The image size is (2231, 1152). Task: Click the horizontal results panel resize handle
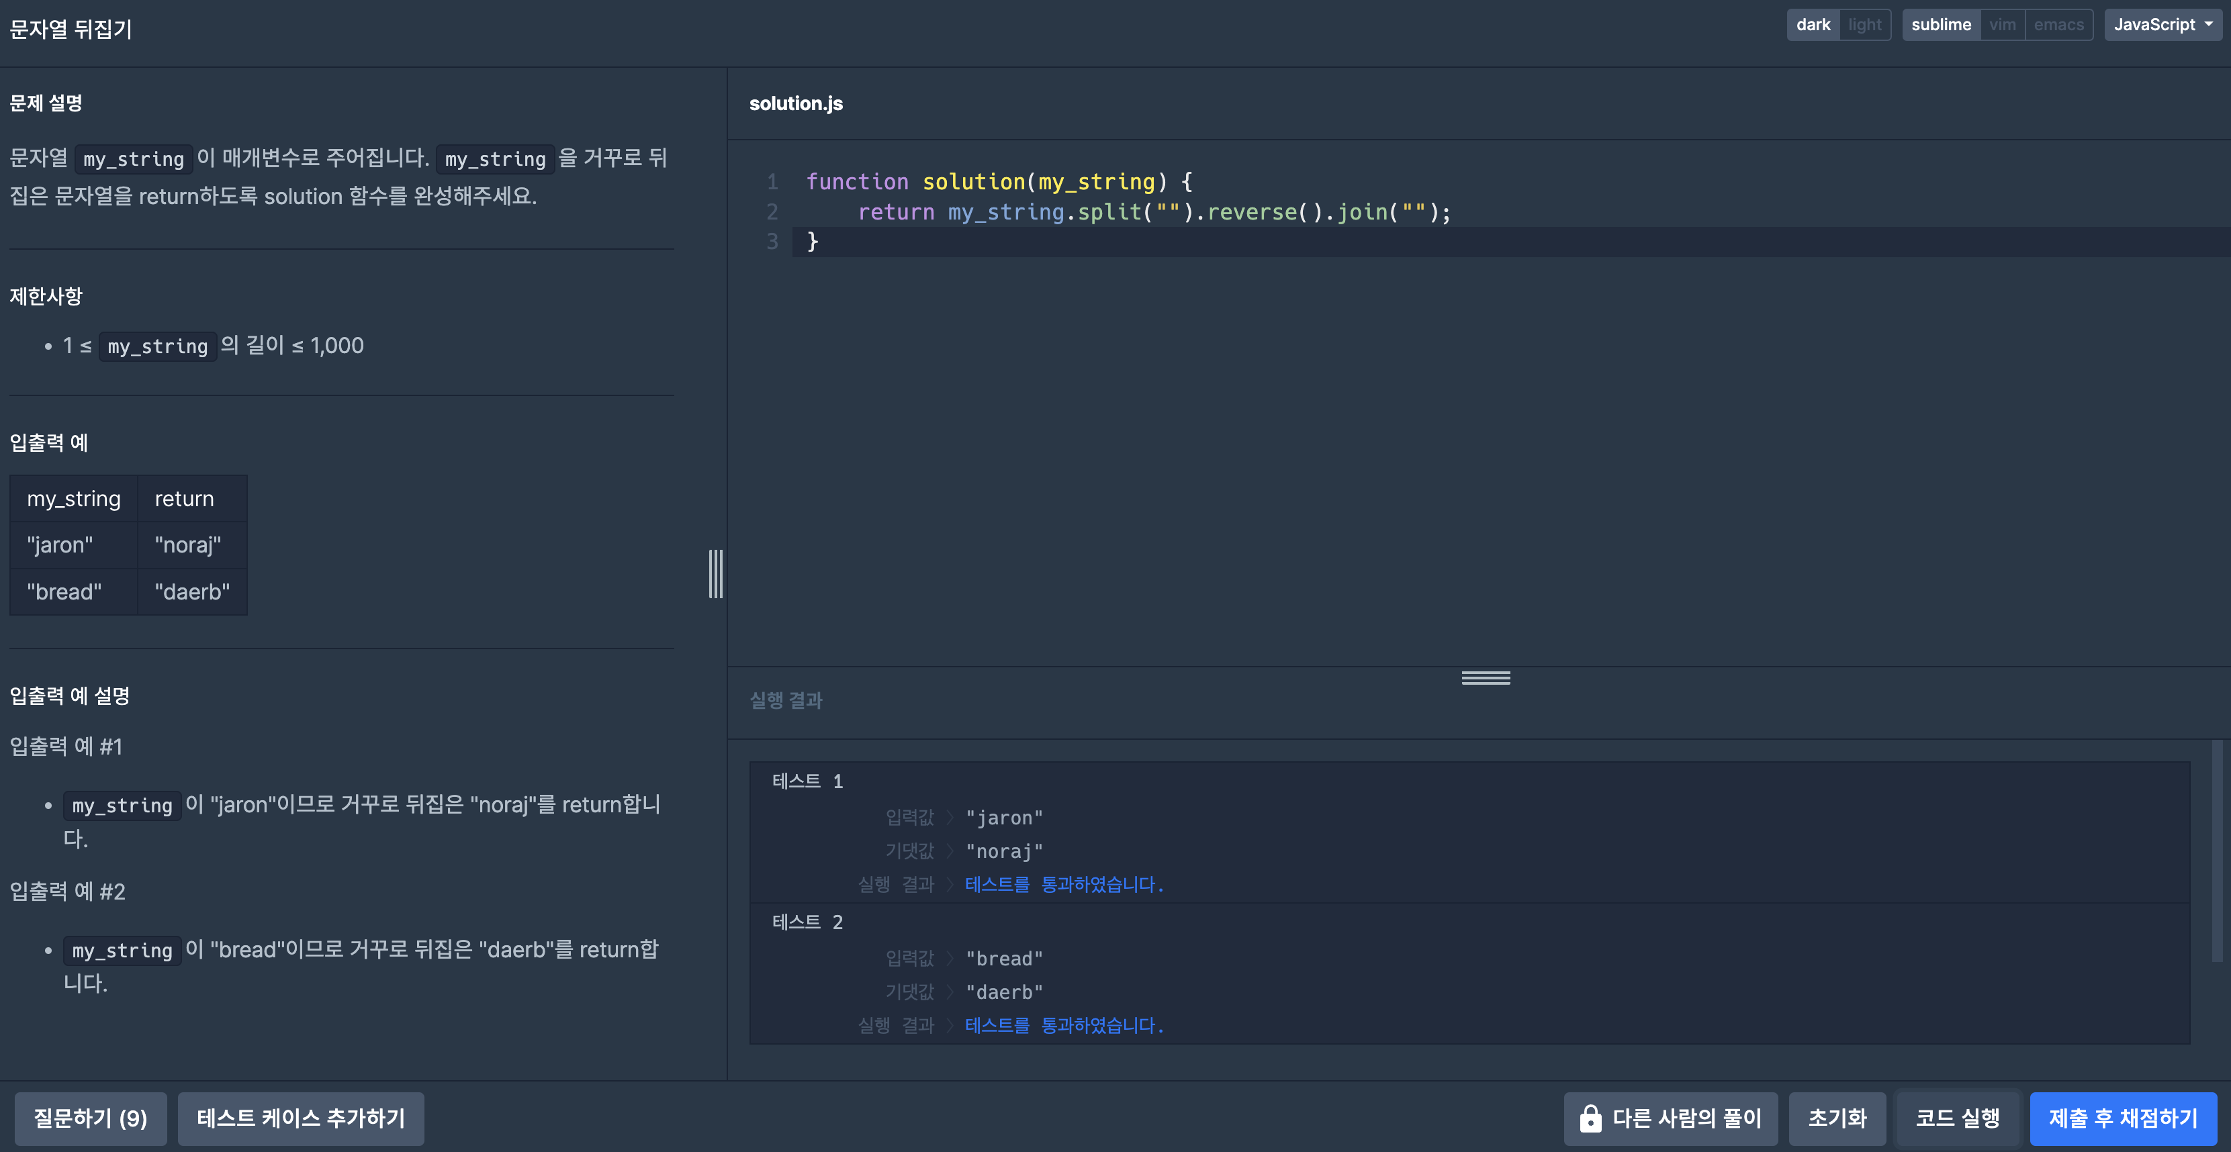click(x=1486, y=677)
